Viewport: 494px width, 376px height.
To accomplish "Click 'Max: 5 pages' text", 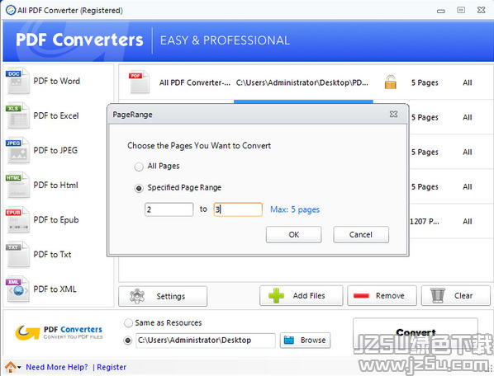I will (295, 209).
